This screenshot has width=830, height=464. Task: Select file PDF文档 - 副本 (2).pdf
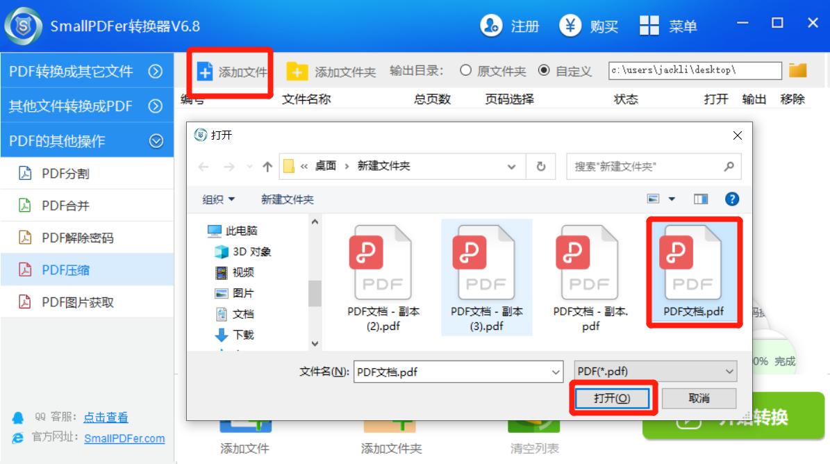click(383, 279)
